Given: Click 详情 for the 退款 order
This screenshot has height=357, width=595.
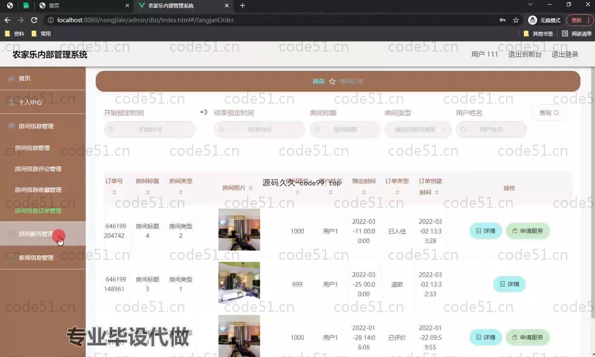Looking at the screenshot, I should click(x=509, y=284).
